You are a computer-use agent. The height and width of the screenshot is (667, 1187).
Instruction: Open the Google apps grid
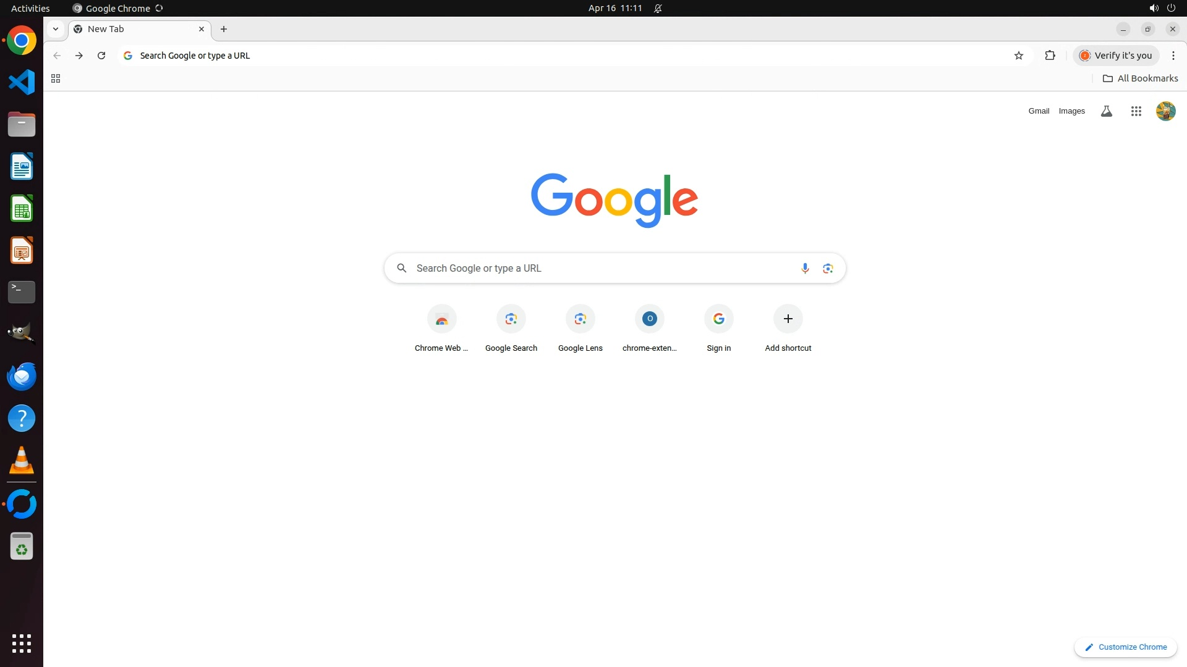(1136, 111)
